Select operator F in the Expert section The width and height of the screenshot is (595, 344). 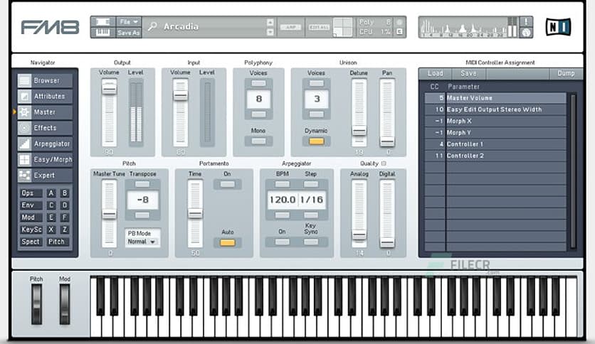65,217
